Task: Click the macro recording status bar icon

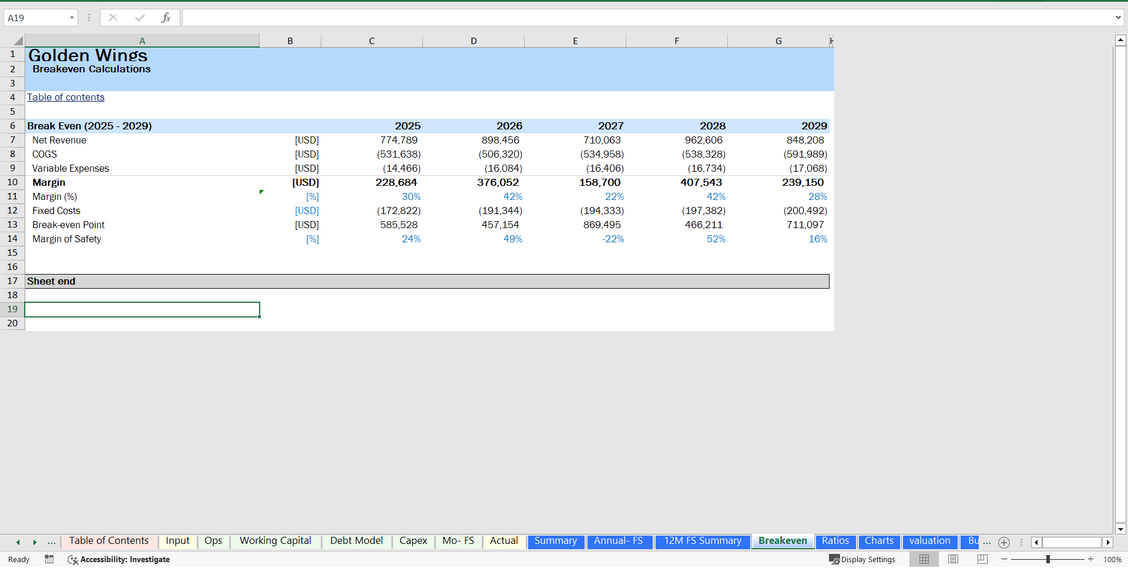Action: click(x=49, y=559)
